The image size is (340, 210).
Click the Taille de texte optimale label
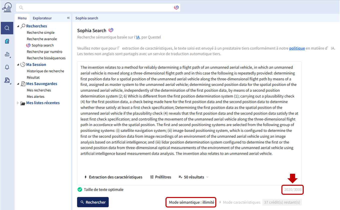pyautogui.click(x=103, y=189)
